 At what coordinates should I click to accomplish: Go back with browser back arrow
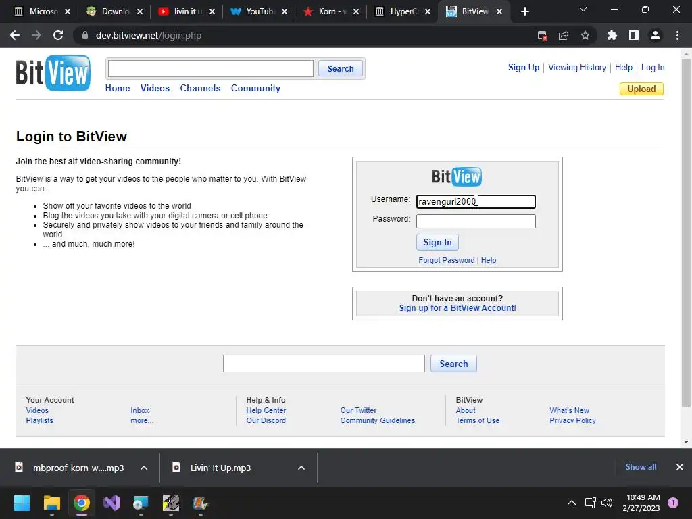tap(15, 35)
